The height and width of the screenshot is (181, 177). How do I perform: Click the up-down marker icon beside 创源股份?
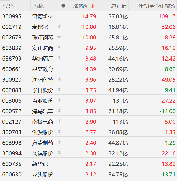pos(59,132)
